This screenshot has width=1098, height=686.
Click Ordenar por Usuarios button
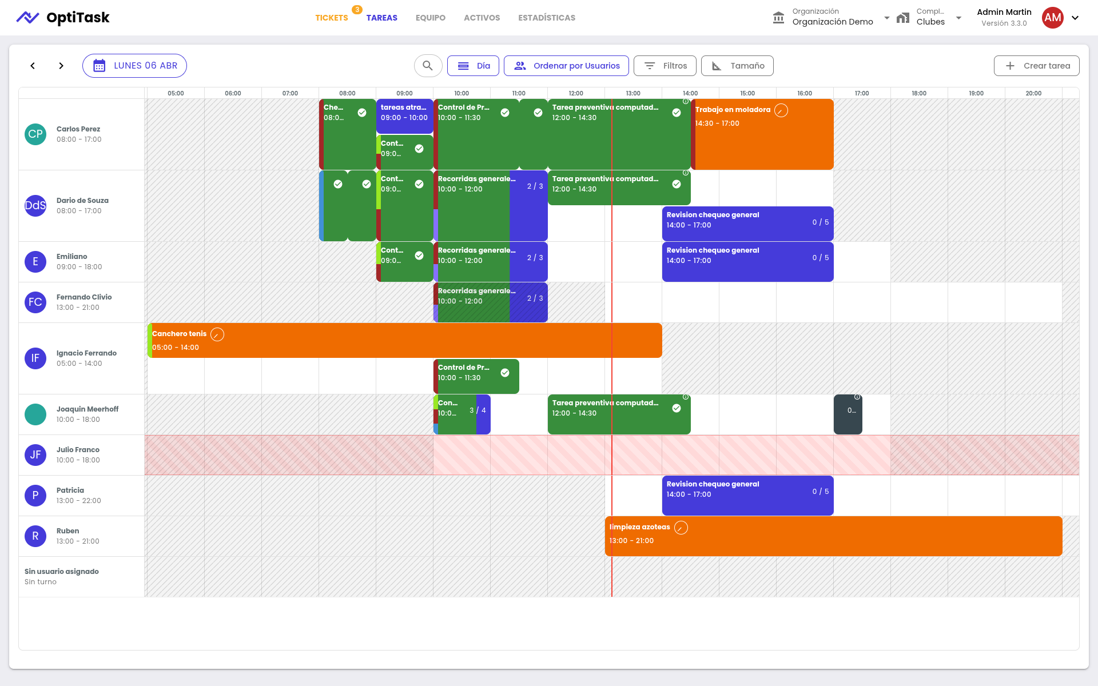tap(566, 66)
